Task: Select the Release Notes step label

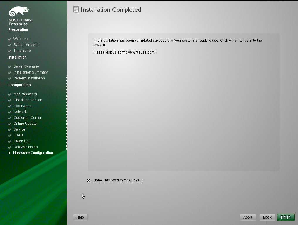Action: [26, 147]
